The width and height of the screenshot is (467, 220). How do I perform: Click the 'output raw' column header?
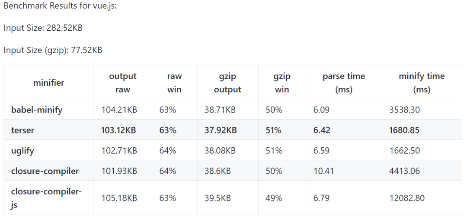[x=123, y=83]
